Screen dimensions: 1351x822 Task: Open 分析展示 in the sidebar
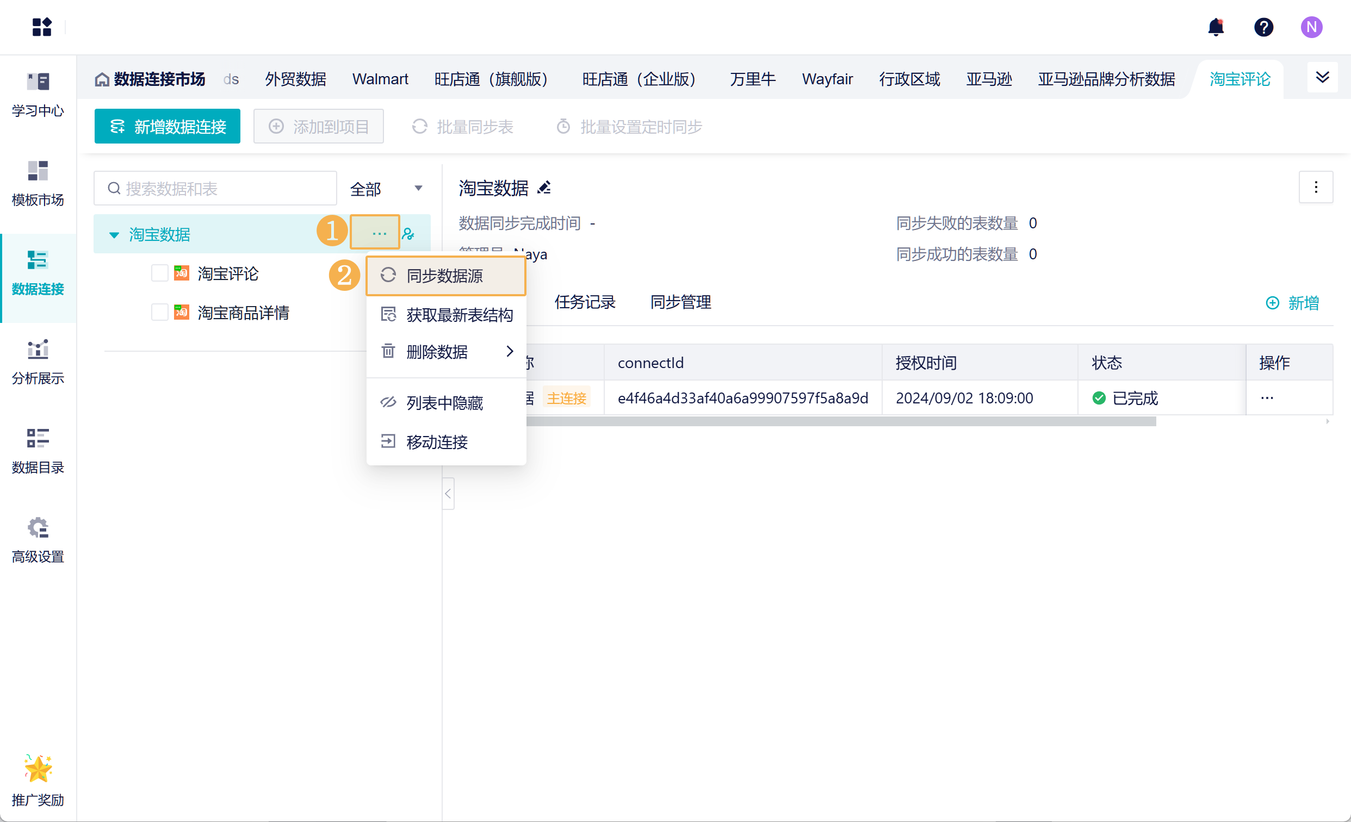pyautogui.click(x=38, y=362)
